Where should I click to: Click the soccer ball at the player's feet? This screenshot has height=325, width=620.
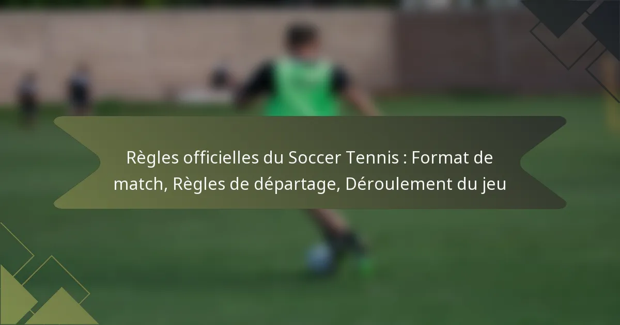321,258
